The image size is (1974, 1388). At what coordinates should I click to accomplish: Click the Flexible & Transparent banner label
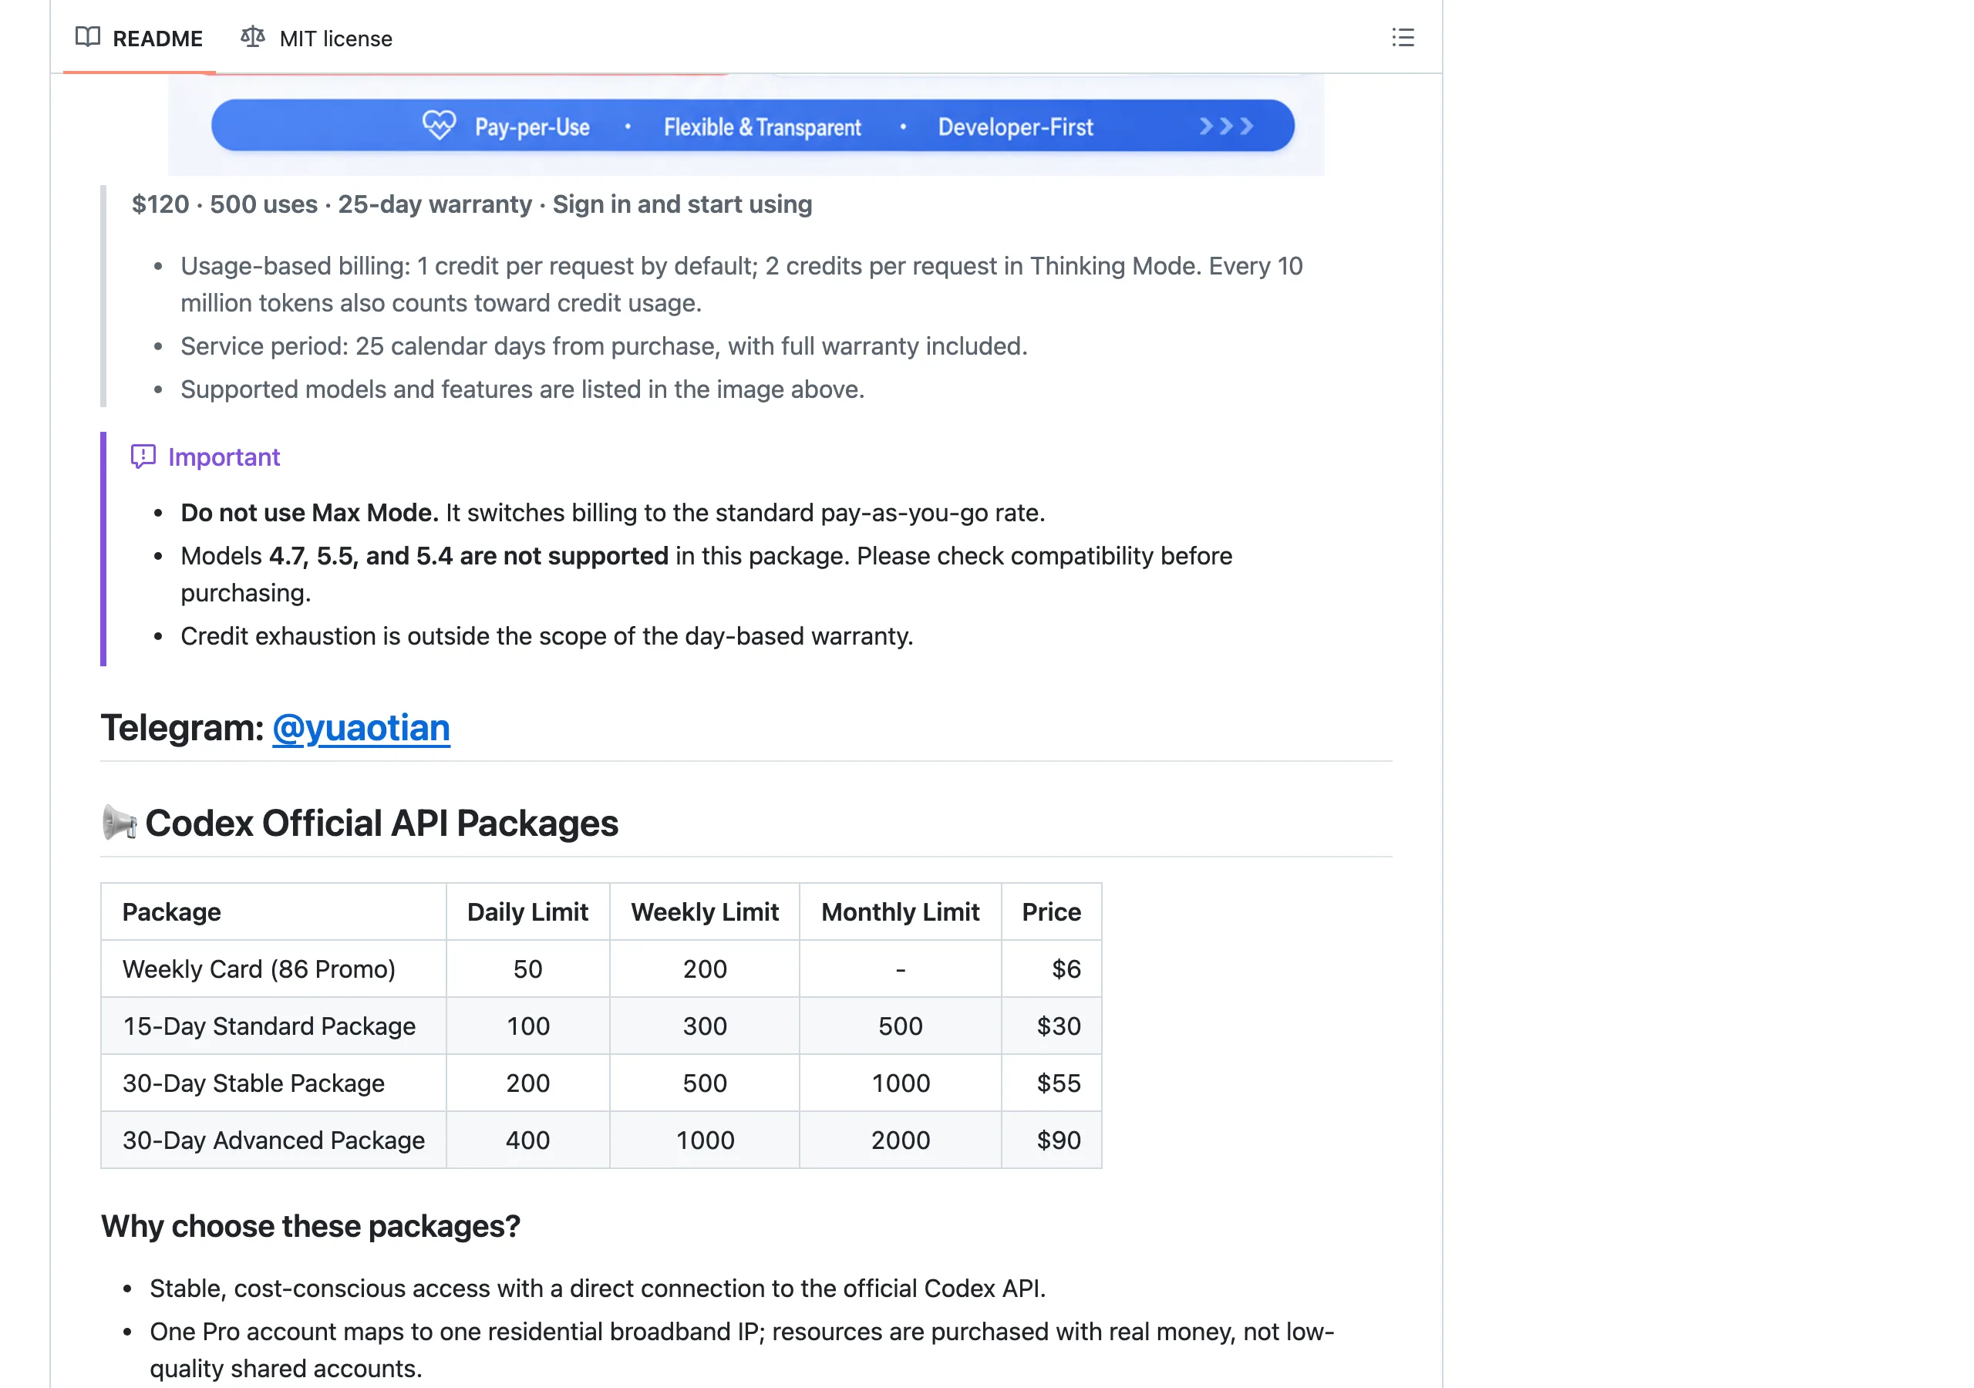point(762,127)
